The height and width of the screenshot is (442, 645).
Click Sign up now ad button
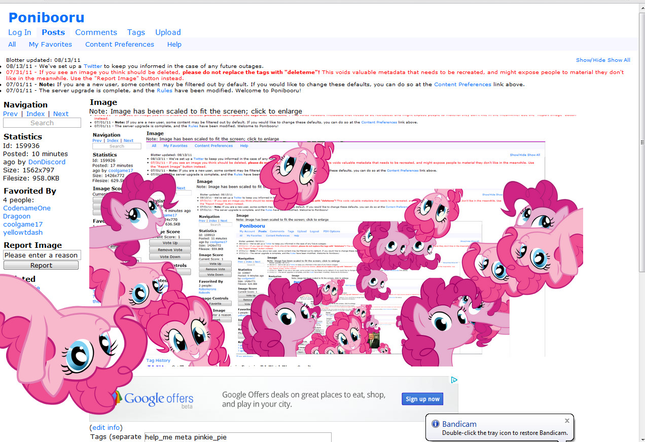[x=422, y=399]
